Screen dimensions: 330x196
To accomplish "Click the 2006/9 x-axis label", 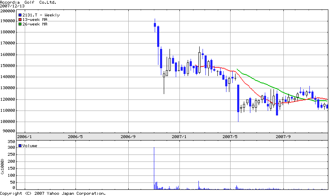I will [128, 136].
